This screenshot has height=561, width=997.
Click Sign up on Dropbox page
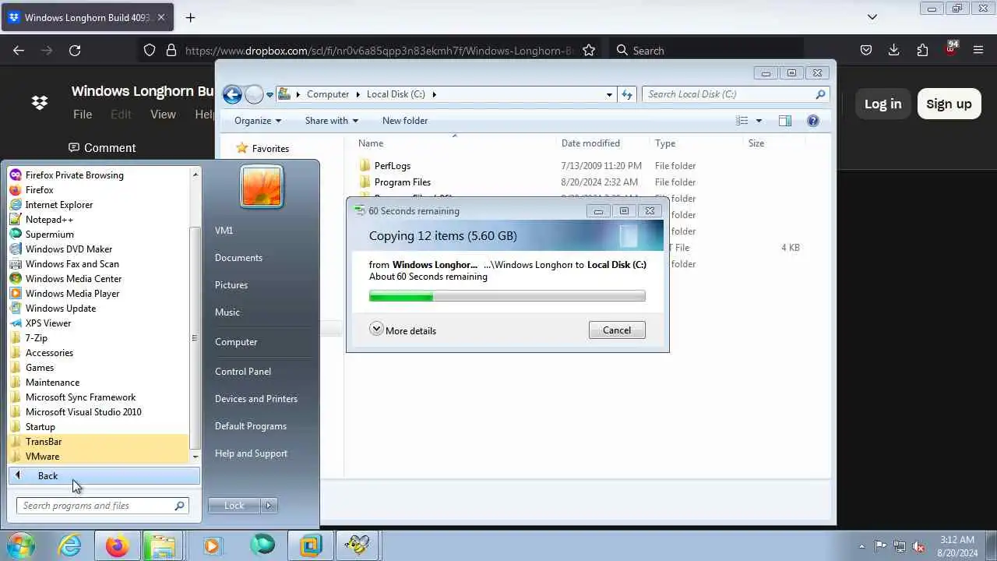(949, 104)
